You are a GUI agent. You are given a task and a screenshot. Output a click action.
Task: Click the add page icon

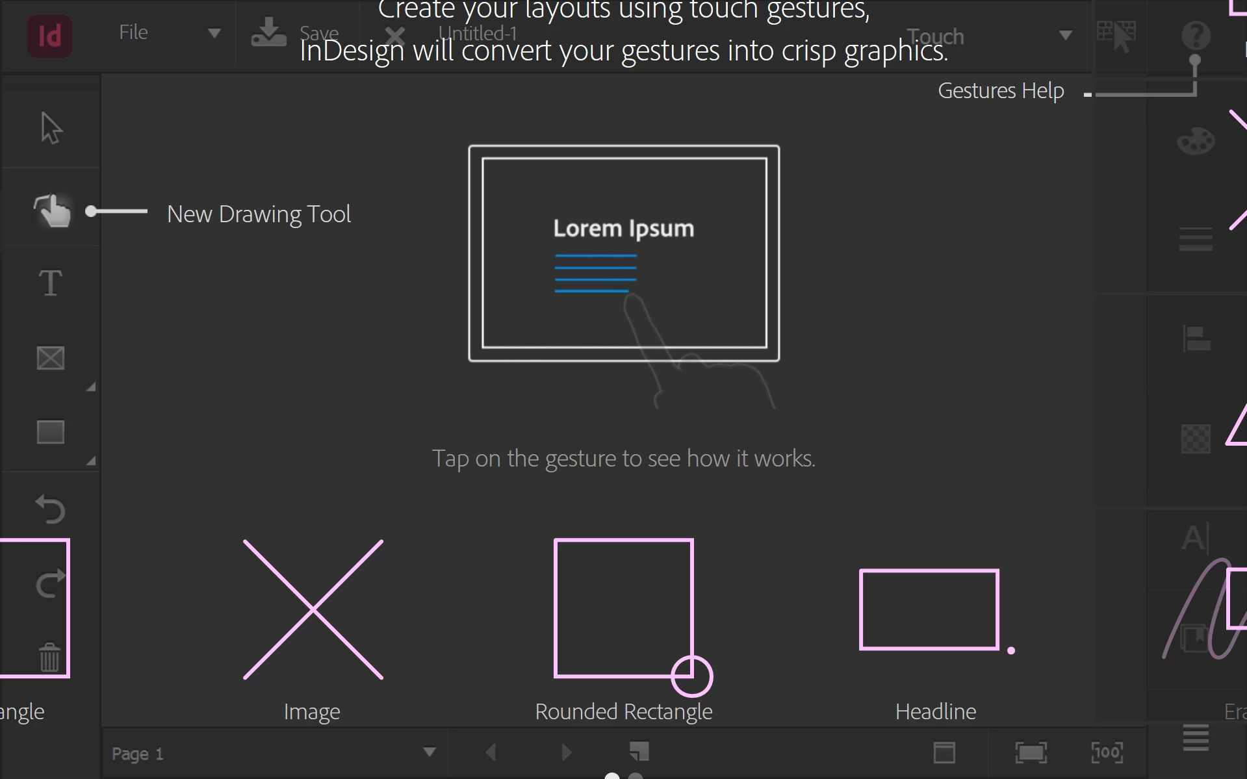(639, 752)
